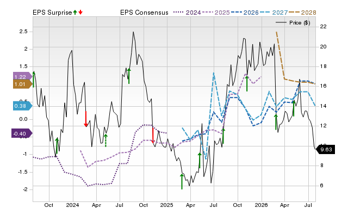
Task: Click the Price ($) legend label
Action: 300,23
